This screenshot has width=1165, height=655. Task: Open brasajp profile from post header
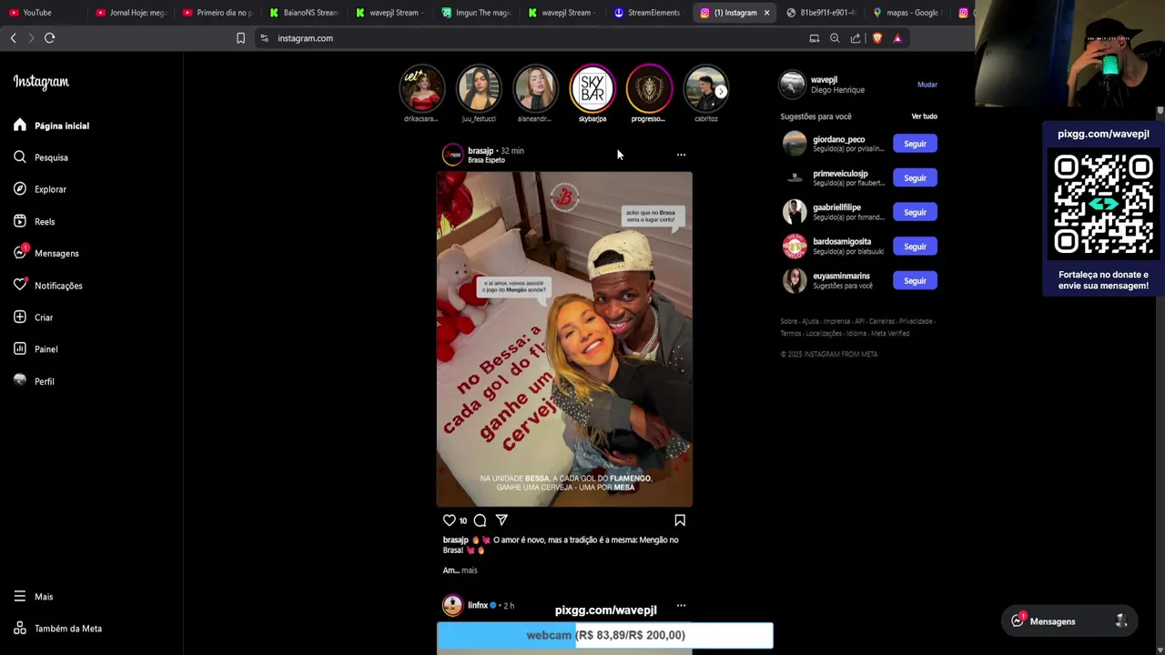click(481, 151)
